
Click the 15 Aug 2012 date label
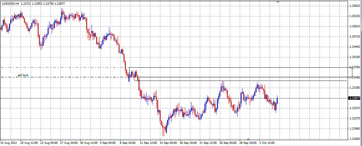coord(8,143)
